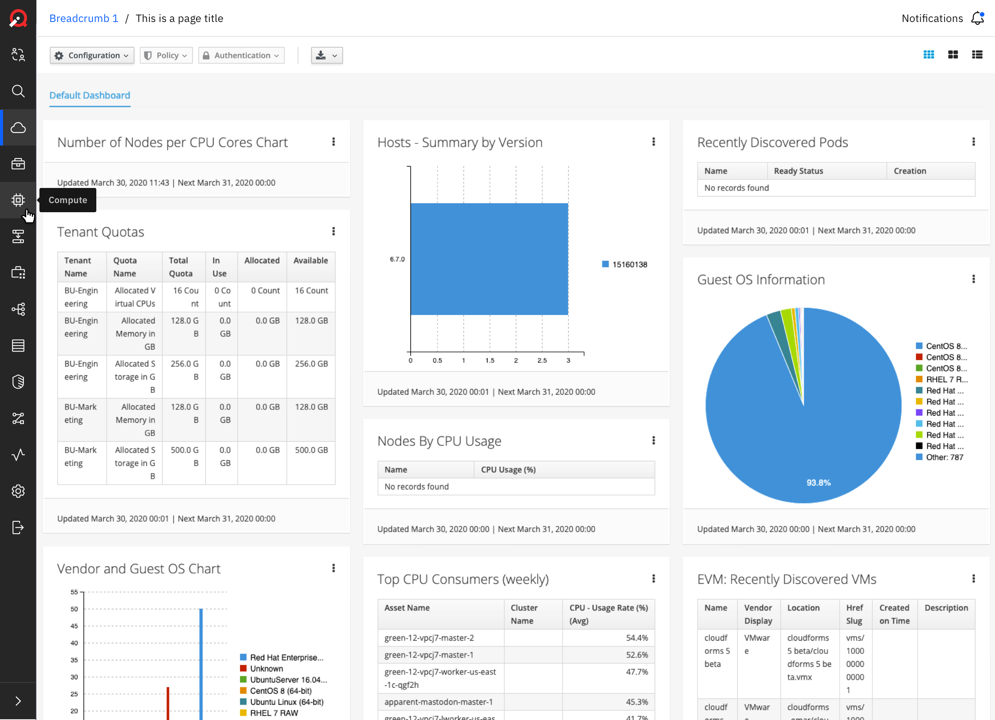Image resolution: width=995 pixels, height=720 pixels.
Task: Open the search icon in the sidebar
Action: point(18,91)
